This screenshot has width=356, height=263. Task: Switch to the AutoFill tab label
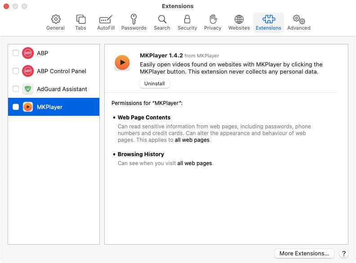click(x=106, y=28)
